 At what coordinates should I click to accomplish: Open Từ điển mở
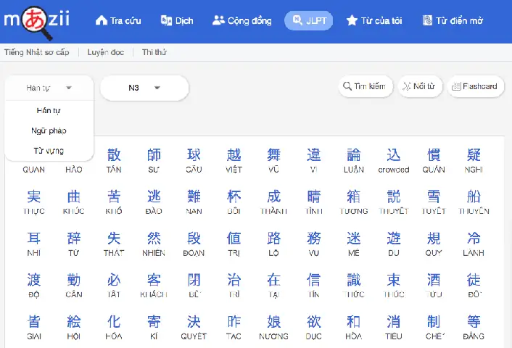click(x=453, y=20)
